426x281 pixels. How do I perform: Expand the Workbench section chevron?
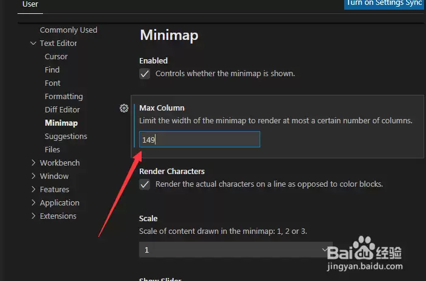pos(33,163)
